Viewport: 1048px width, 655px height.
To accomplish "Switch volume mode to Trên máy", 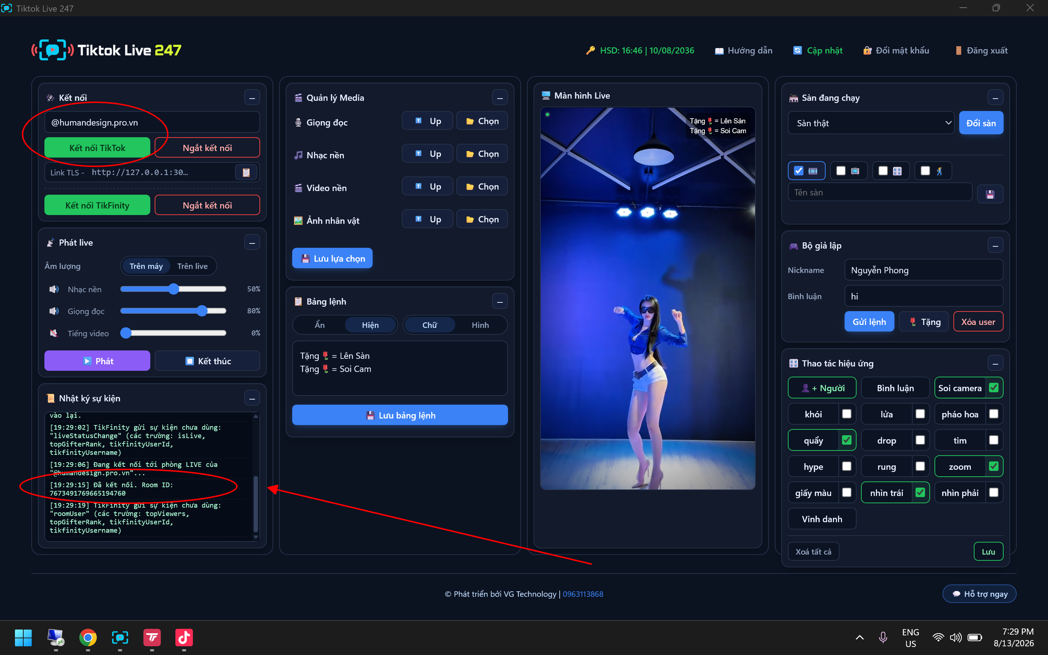I will [x=146, y=266].
